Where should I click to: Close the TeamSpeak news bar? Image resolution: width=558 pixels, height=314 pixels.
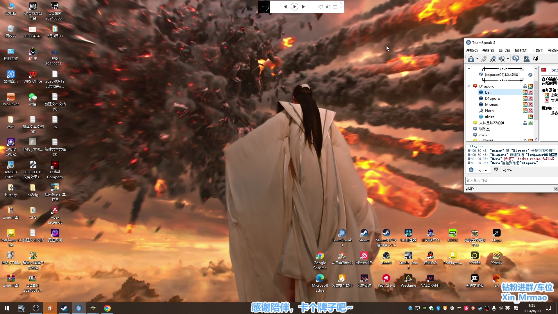coord(555,189)
